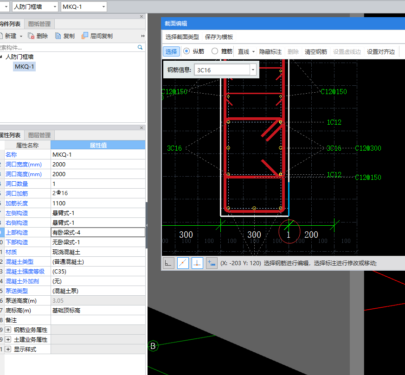Switch to the 图层管理 tab
This screenshot has width=405, height=375.
[39, 135]
